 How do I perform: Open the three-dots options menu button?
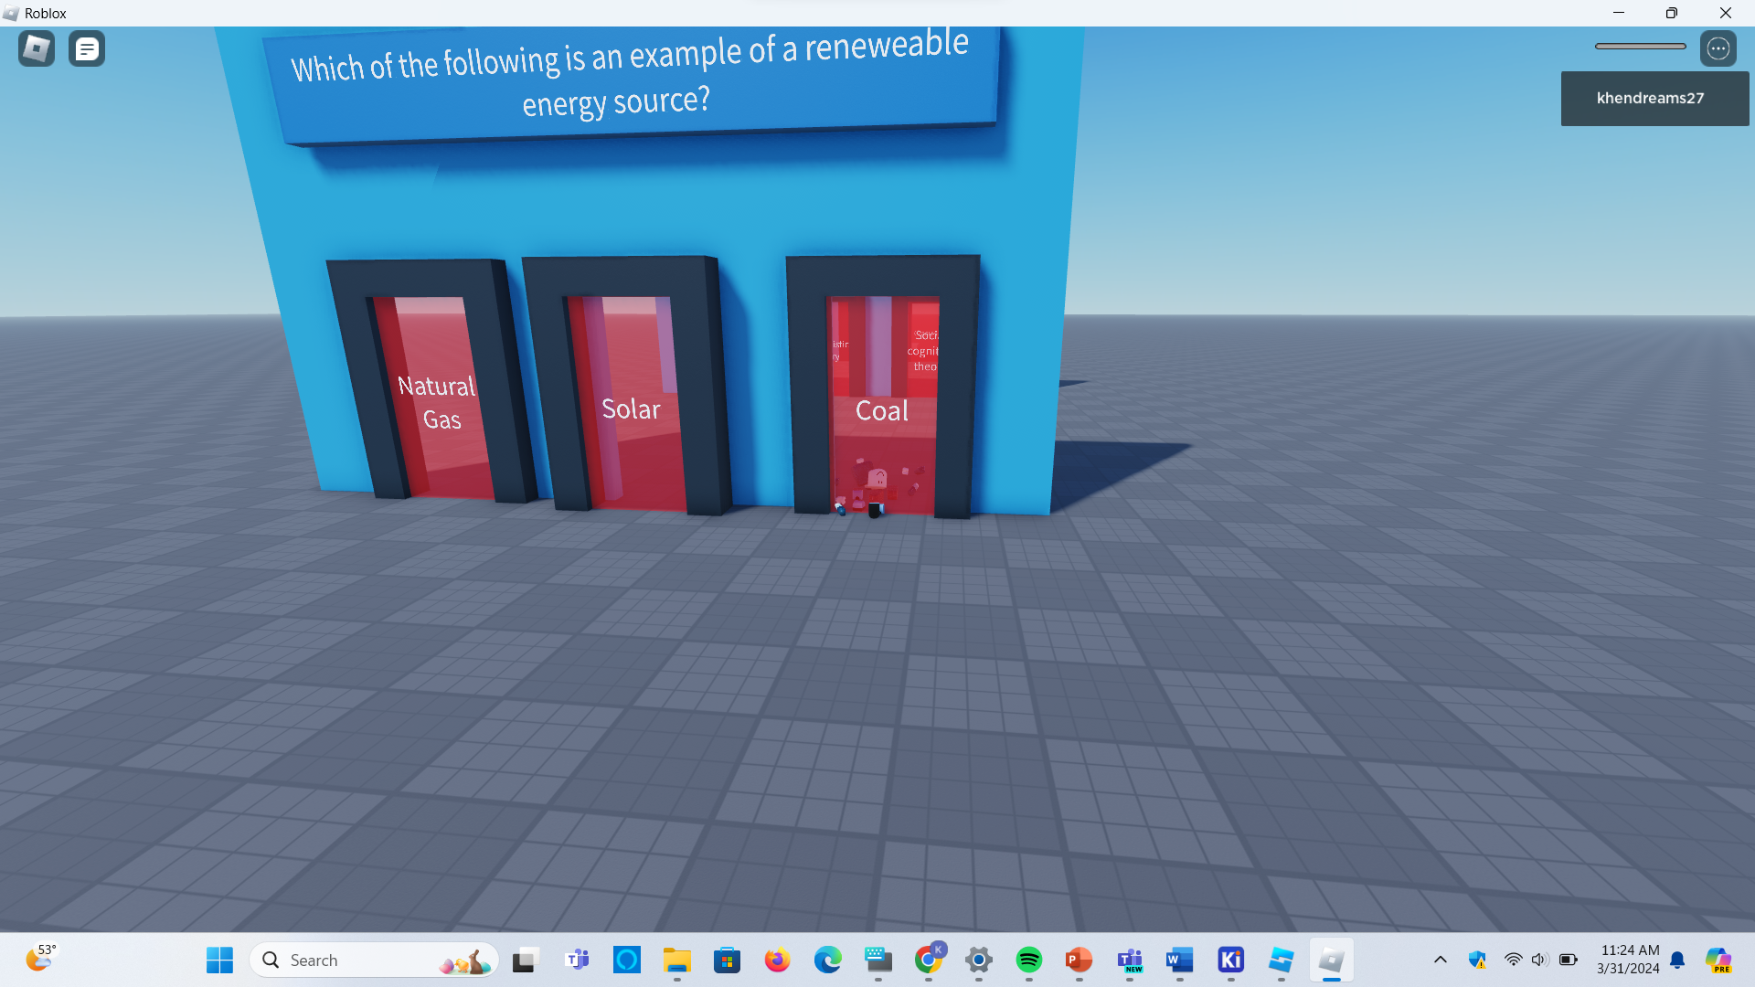pyautogui.click(x=1718, y=48)
